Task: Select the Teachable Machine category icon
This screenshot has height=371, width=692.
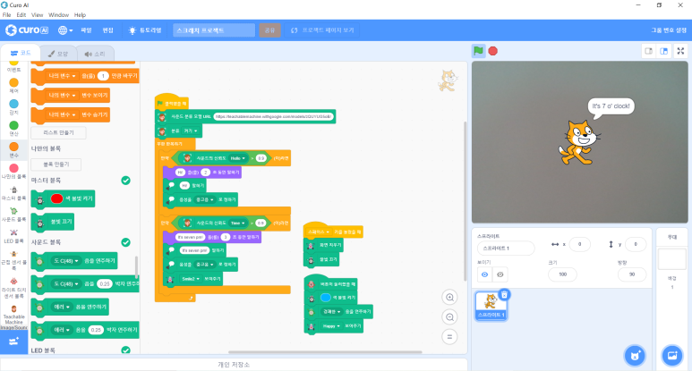Action: 14,316
